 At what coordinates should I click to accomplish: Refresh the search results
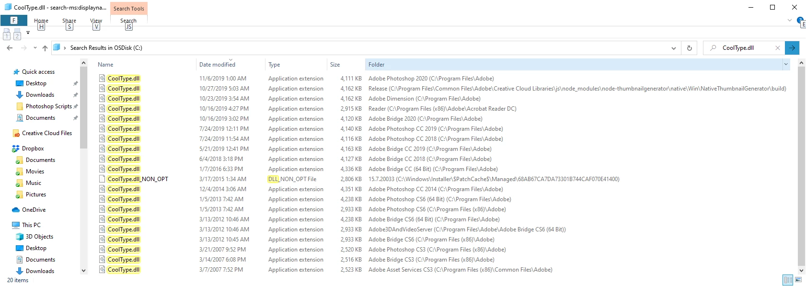[690, 48]
